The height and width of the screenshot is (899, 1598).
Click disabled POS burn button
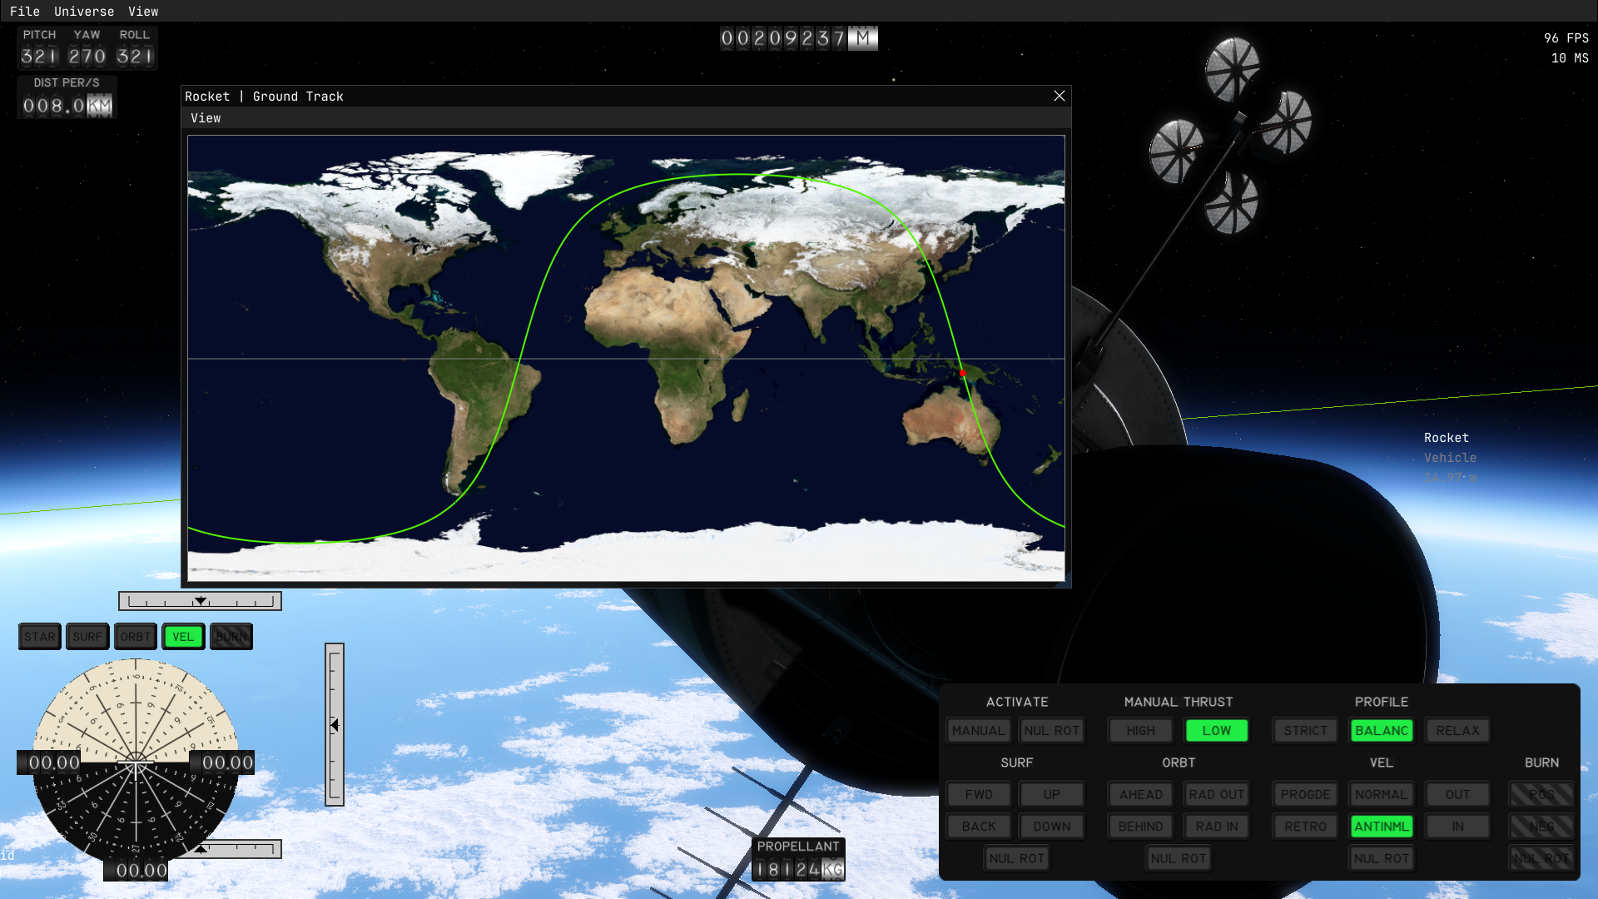1541,795
